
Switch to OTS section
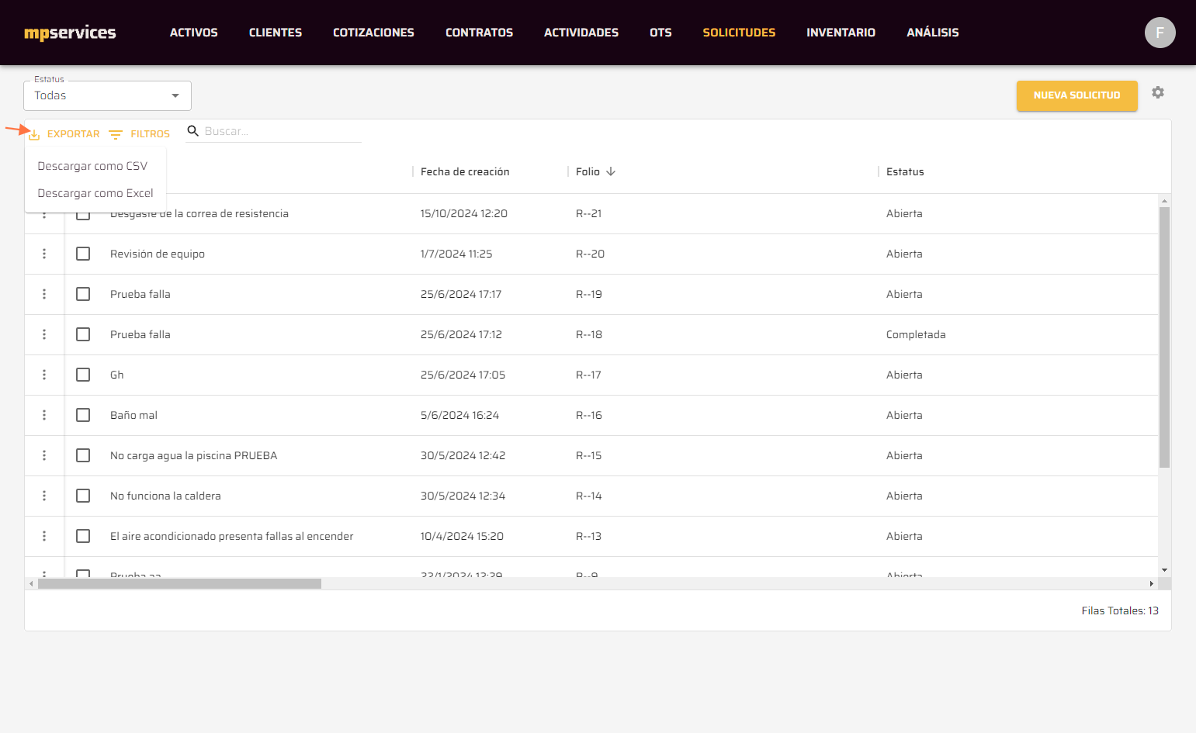click(660, 33)
